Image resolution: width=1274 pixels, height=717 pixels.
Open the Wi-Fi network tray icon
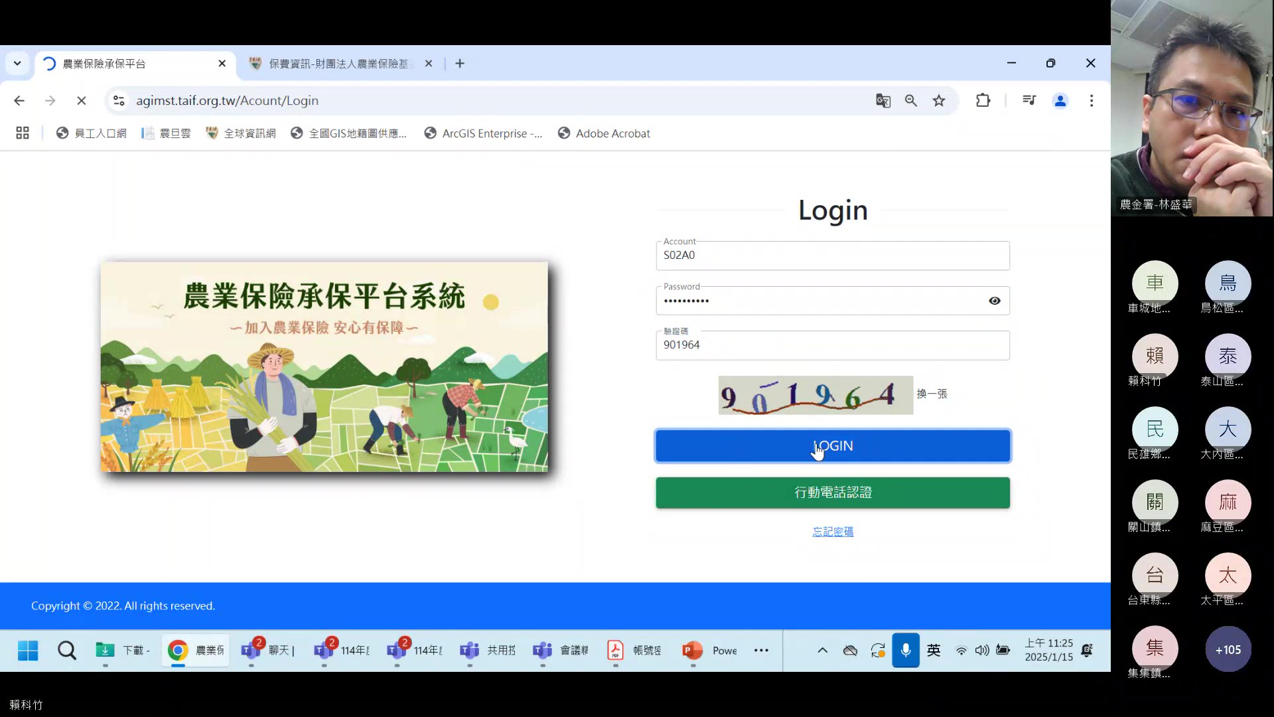pos(961,651)
